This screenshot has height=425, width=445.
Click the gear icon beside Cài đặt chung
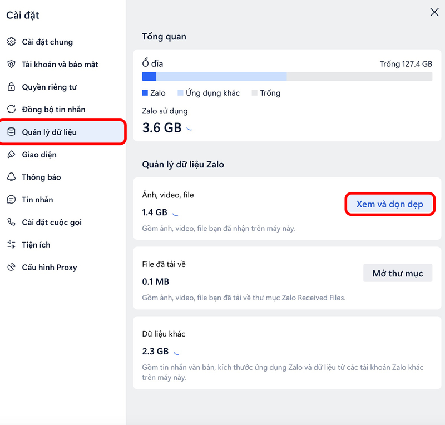click(x=11, y=42)
